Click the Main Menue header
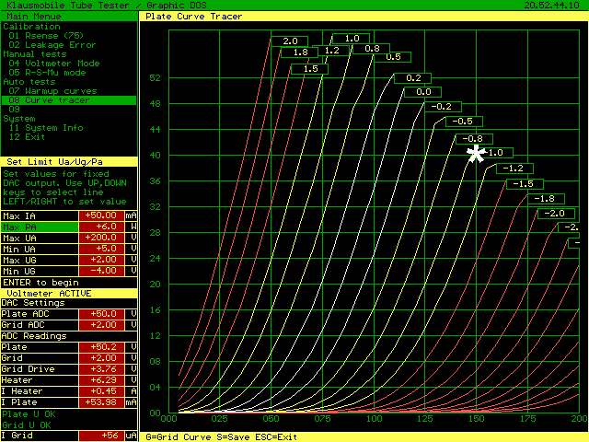The height and width of the screenshot is (442, 589). tap(34, 17)
